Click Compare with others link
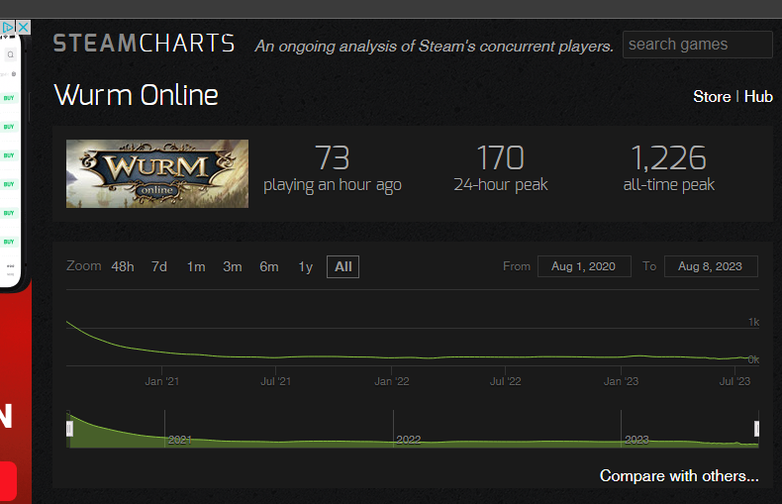 [679, 475]
